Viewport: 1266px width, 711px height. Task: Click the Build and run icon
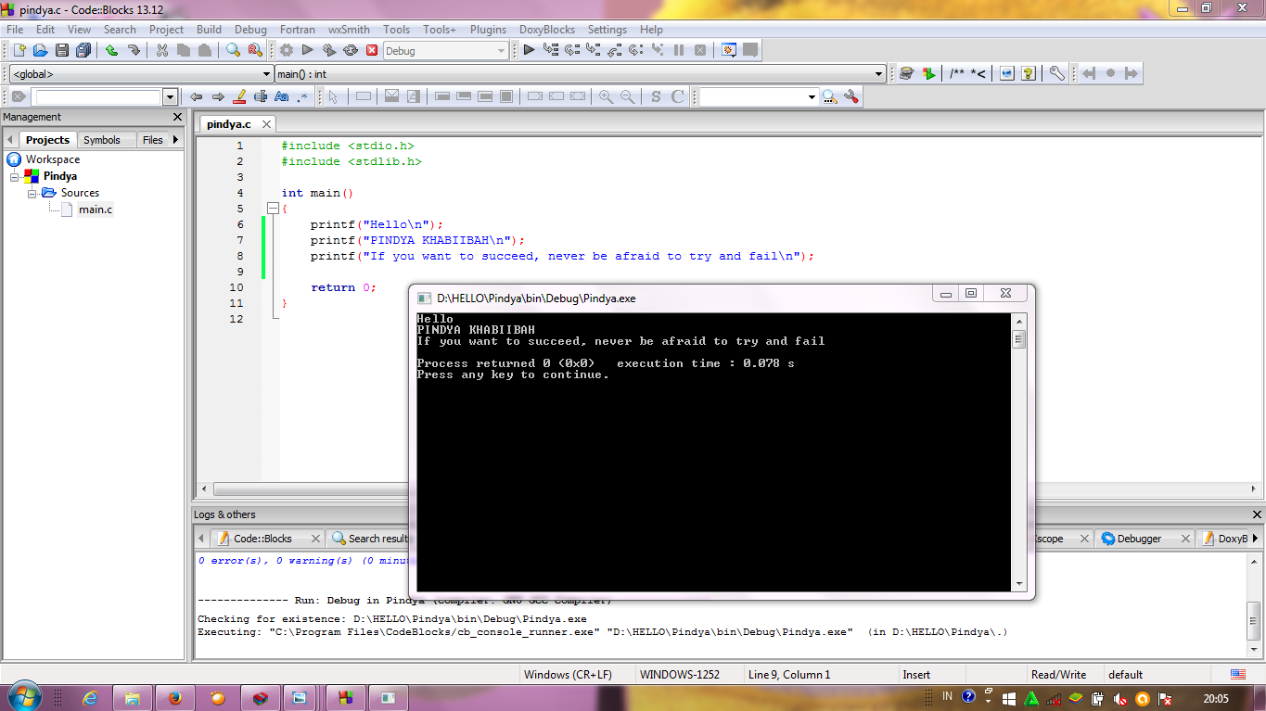tap(329, 50)
